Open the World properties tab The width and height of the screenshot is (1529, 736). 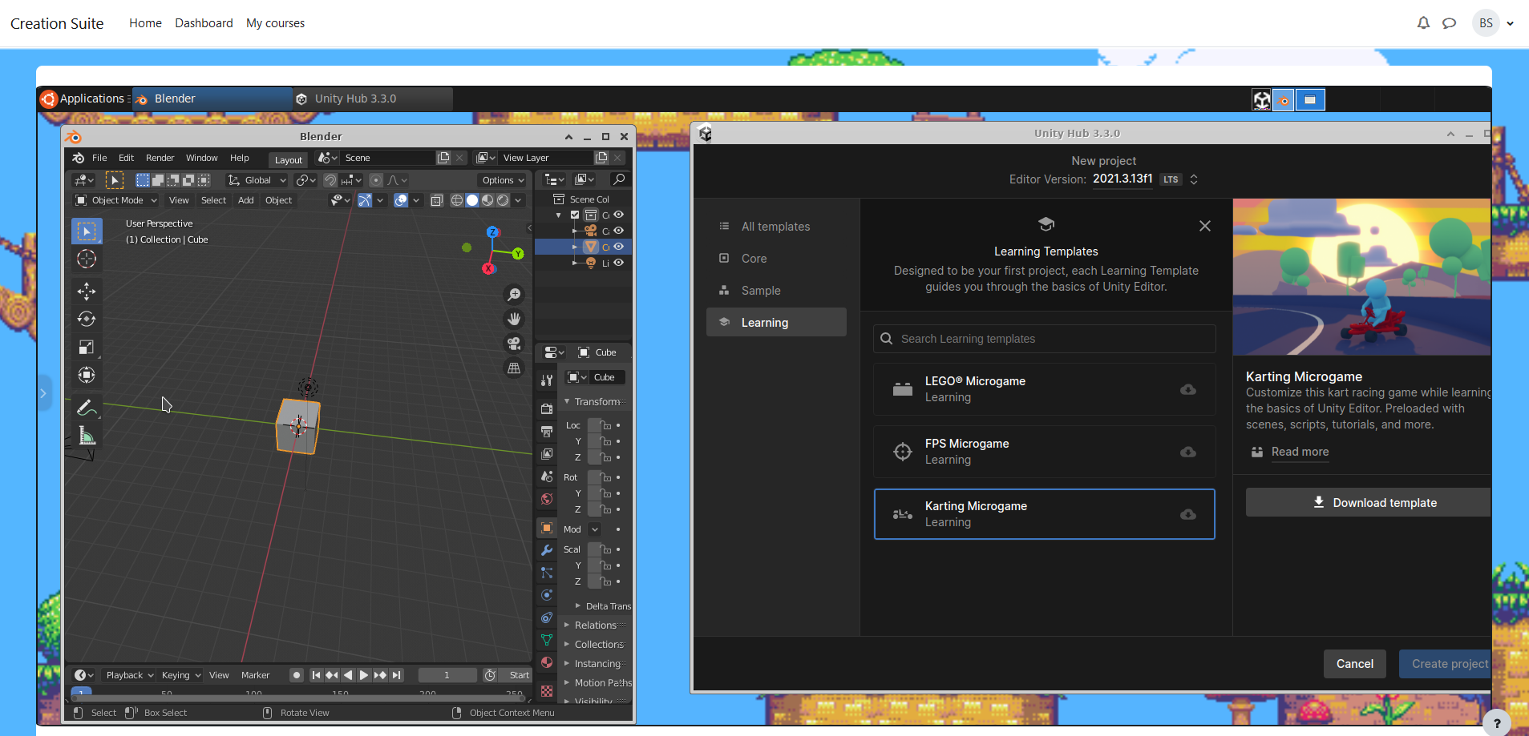pyautogui.click(x=547, y=498)
